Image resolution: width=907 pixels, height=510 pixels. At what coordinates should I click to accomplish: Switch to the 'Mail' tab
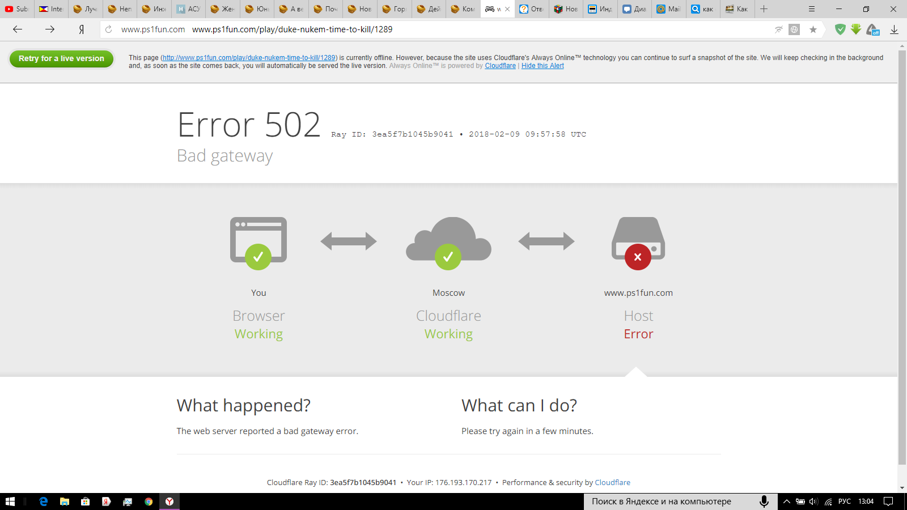point(668,9)
